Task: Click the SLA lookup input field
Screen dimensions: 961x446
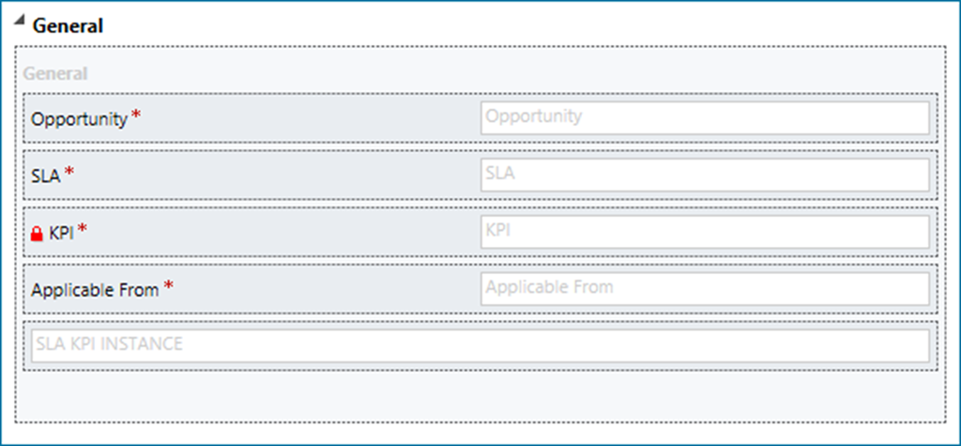Action: click(x=704, y=175)
